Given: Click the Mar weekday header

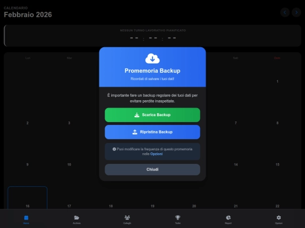Looking at the screenshot, I should coord(69,58).
